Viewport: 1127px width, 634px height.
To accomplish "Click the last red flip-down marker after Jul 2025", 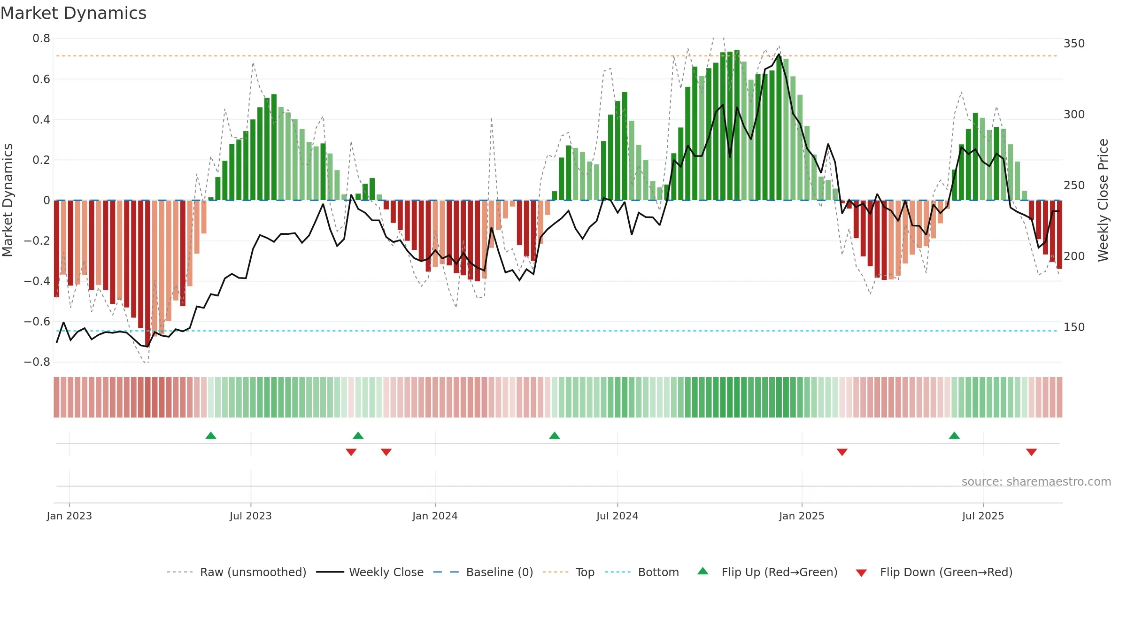I will pyautogui.click(x=1032, y=452).
